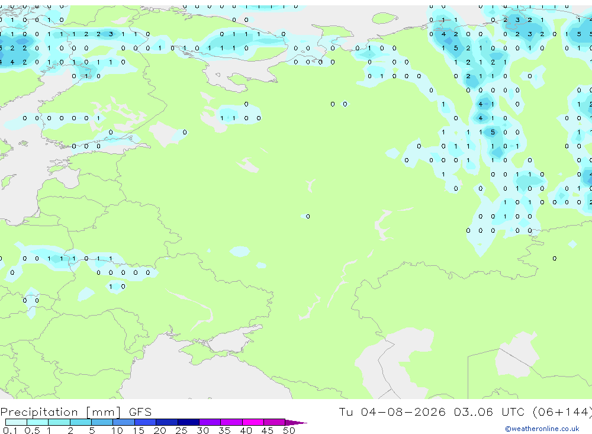This screenshot has width=592, height=434.
Task: Select the "GFS" model label
Action: [x=140, y=412]
